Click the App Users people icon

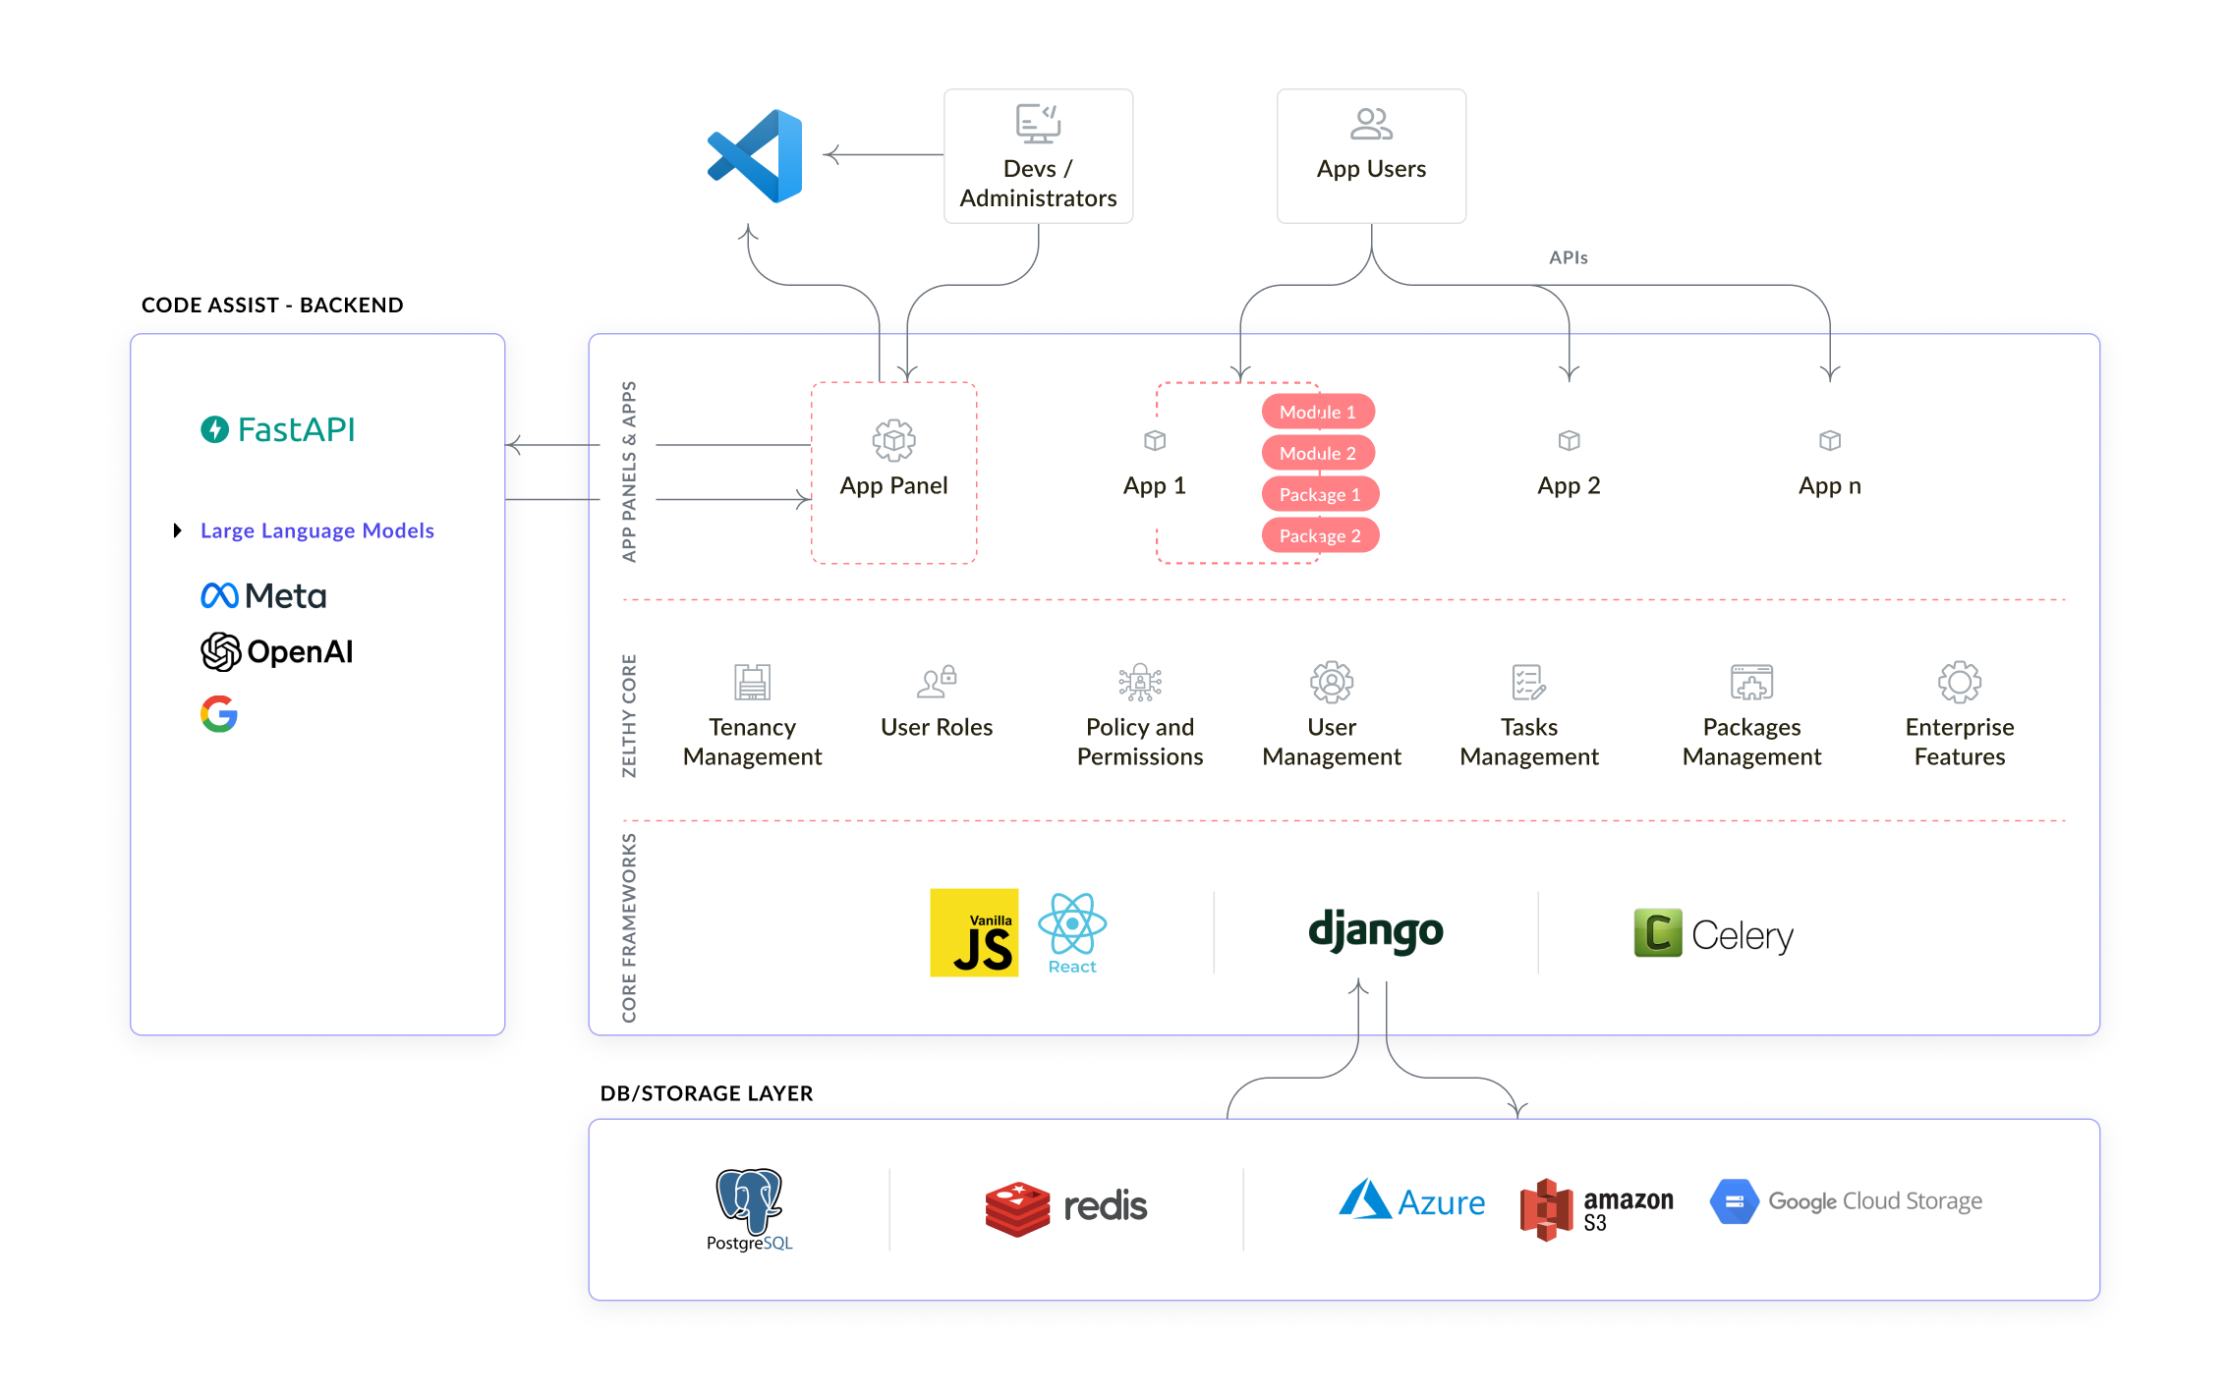point(1371,124)
